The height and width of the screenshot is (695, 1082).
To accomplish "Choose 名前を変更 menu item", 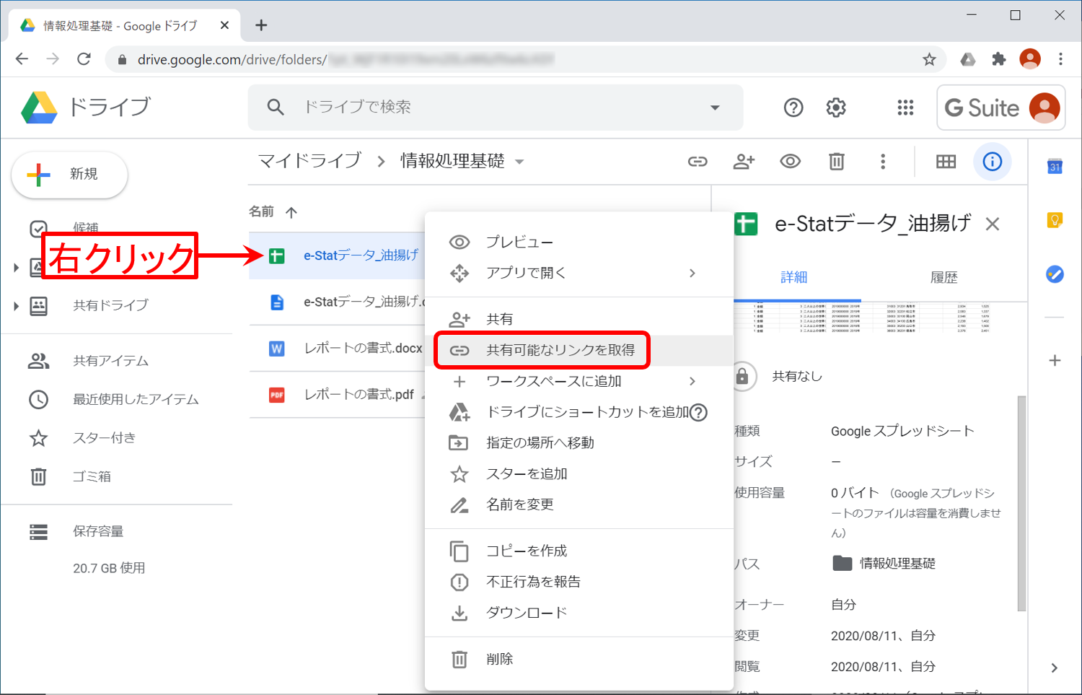I will click(x=579, y=505).
